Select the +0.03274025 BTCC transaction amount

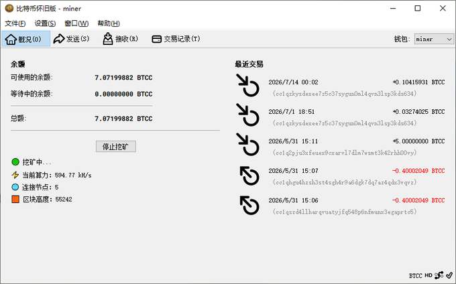[x=418, y=112]
